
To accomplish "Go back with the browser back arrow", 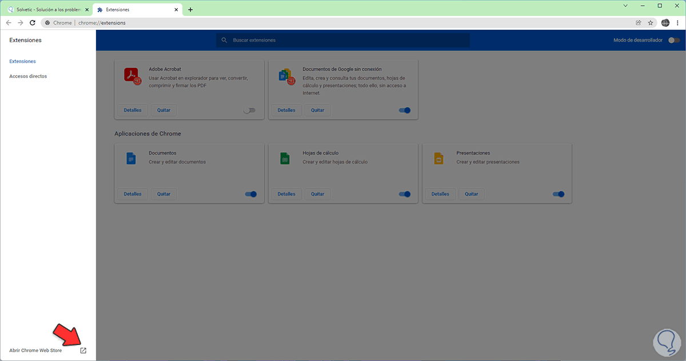I will point(8,23).
